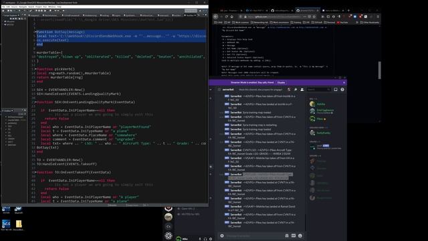Click the 'BotSay(txt)' code line
The width and height of the screenshot is (428, 241).
[47, 147]
